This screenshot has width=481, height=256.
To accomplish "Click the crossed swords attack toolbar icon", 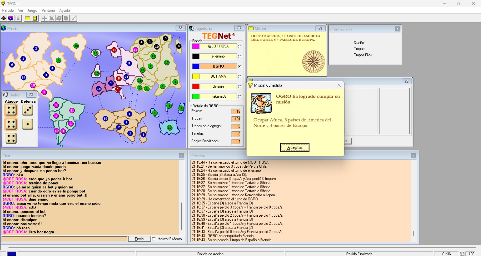I will point(52,18).
